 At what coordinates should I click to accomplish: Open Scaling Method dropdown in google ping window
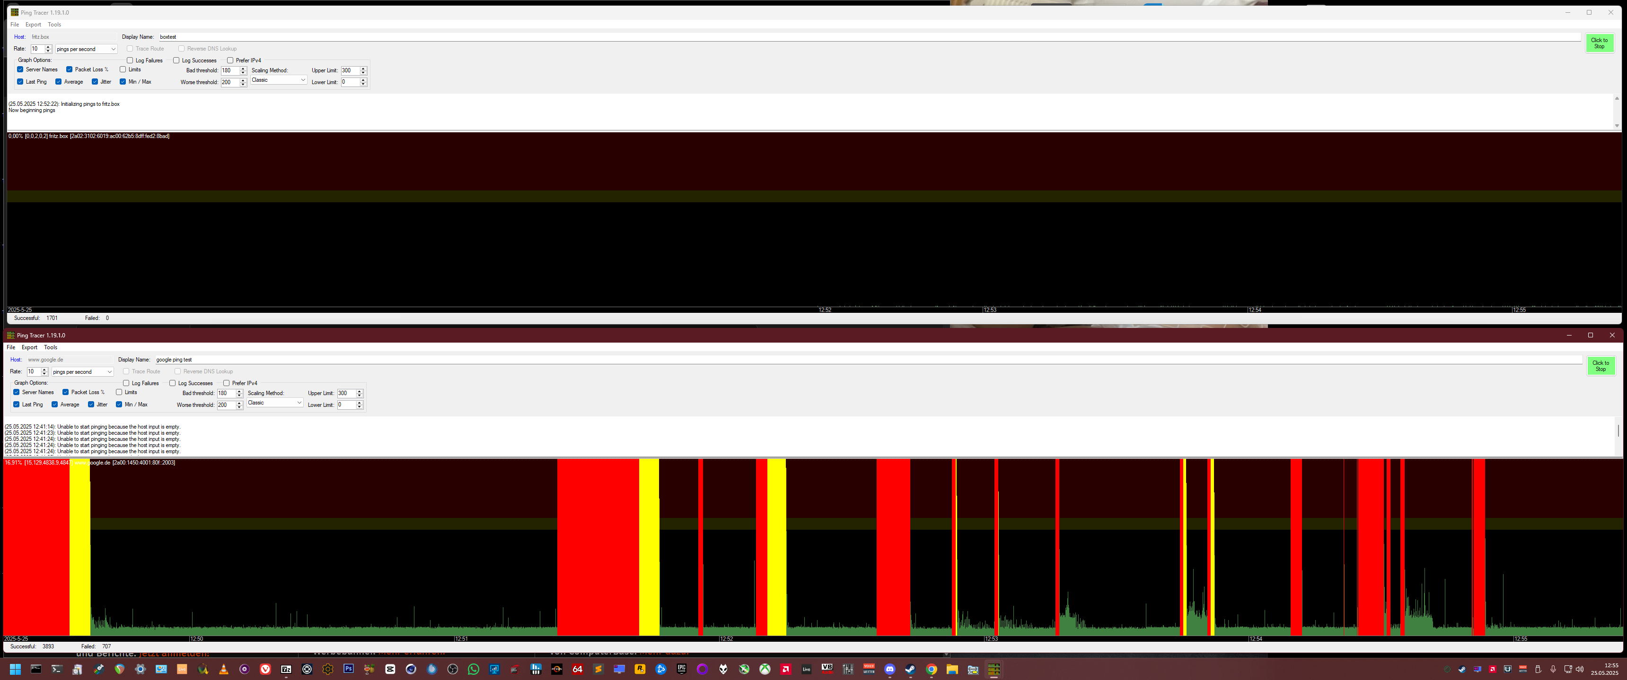tap(275, 403)
